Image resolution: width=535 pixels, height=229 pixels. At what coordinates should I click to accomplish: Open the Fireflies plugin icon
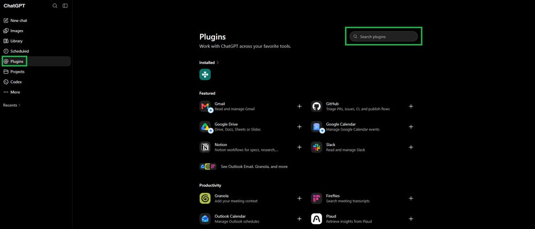(316, 199)
